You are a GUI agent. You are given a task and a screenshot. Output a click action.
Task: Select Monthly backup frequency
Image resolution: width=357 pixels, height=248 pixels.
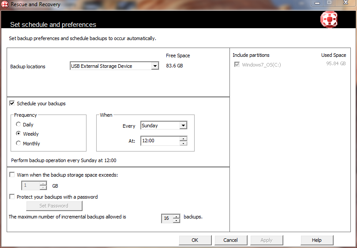[18, 143]
